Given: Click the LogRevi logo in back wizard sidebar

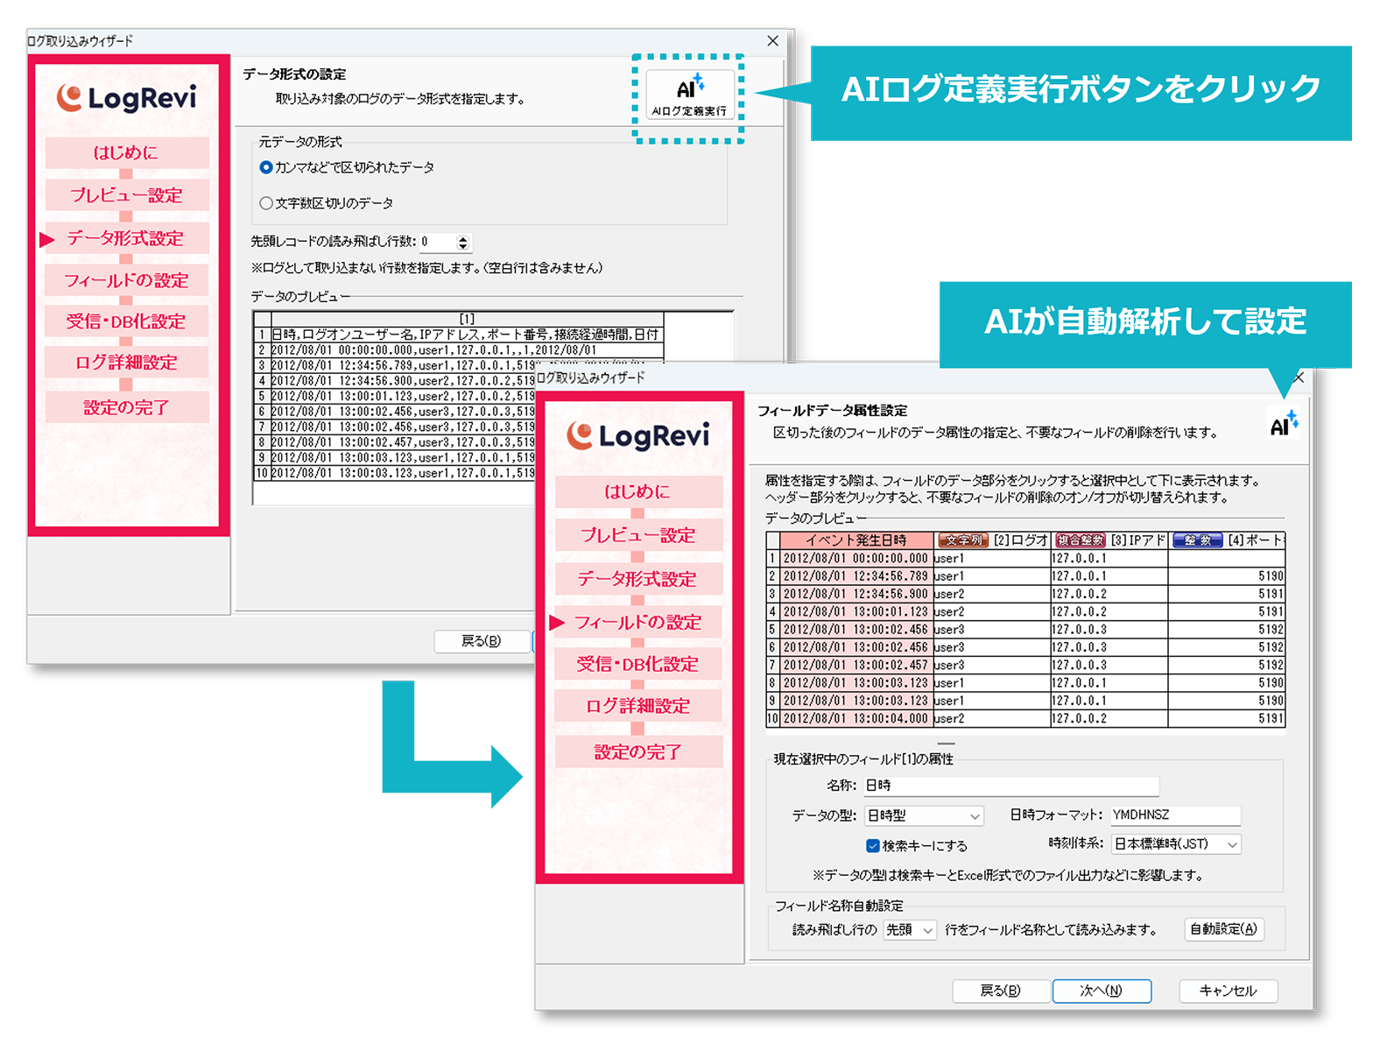Looking at the screenshot, I should coord(127,97).
